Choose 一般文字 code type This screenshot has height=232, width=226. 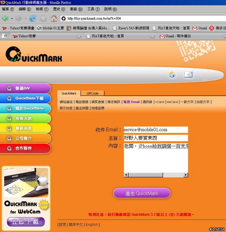187,102
